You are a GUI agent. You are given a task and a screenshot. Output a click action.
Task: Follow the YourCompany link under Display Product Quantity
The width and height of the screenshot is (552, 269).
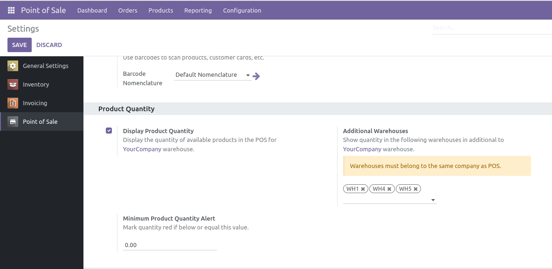point(142,149)
